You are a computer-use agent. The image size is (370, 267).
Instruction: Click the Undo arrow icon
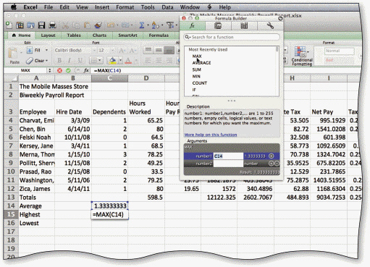(x=111, y=25)
